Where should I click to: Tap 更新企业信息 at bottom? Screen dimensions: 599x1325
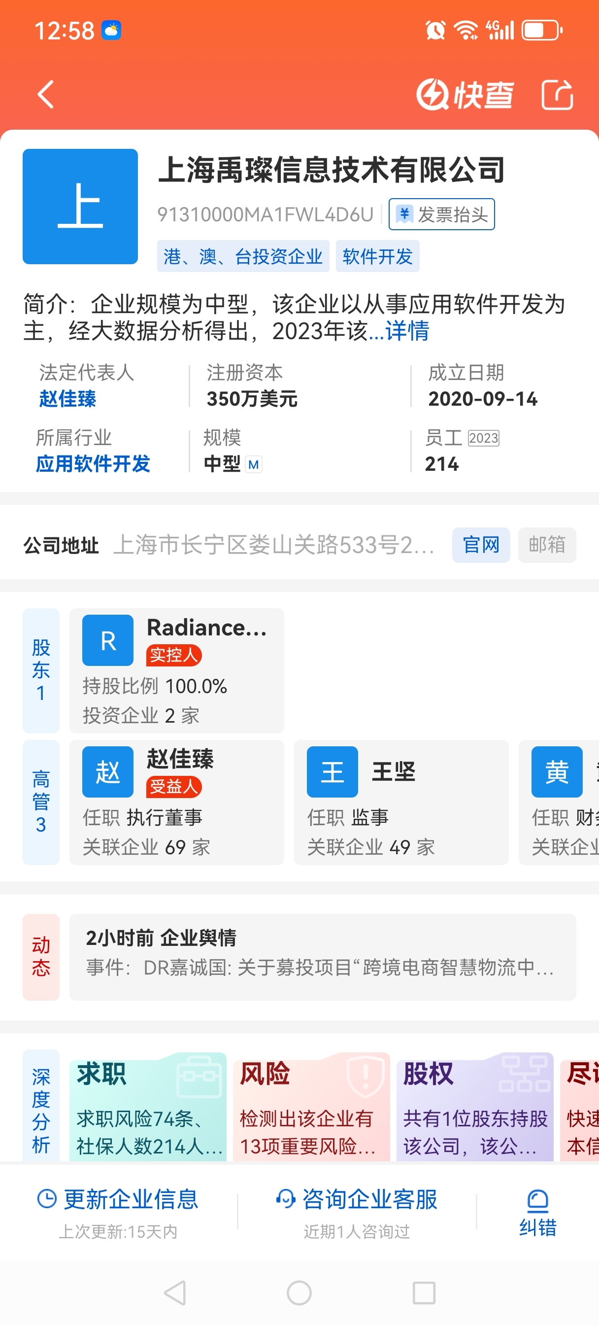(131, 1199)
